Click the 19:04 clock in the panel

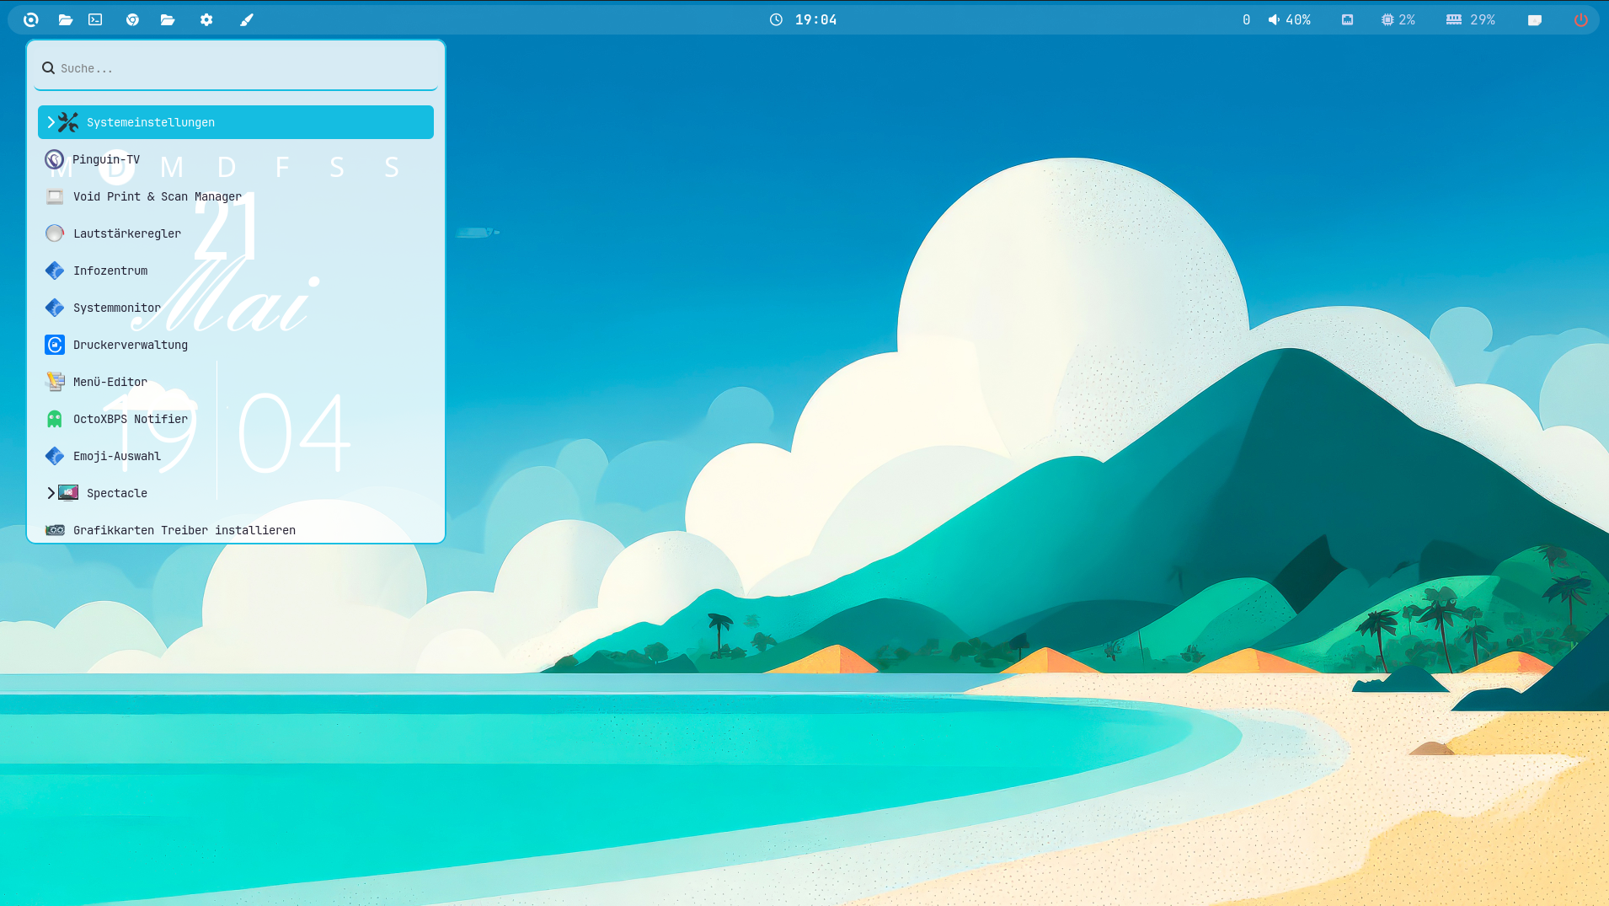pyautogui.click(x=816, y=19)
